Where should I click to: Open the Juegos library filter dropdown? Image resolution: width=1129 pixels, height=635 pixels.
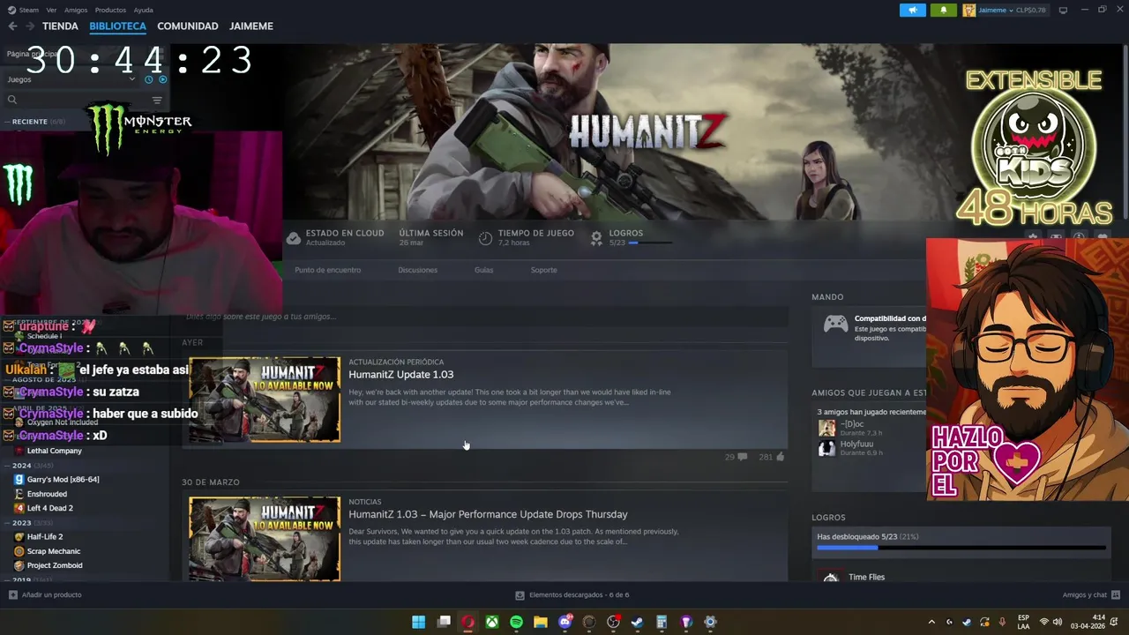click(71, 79)
